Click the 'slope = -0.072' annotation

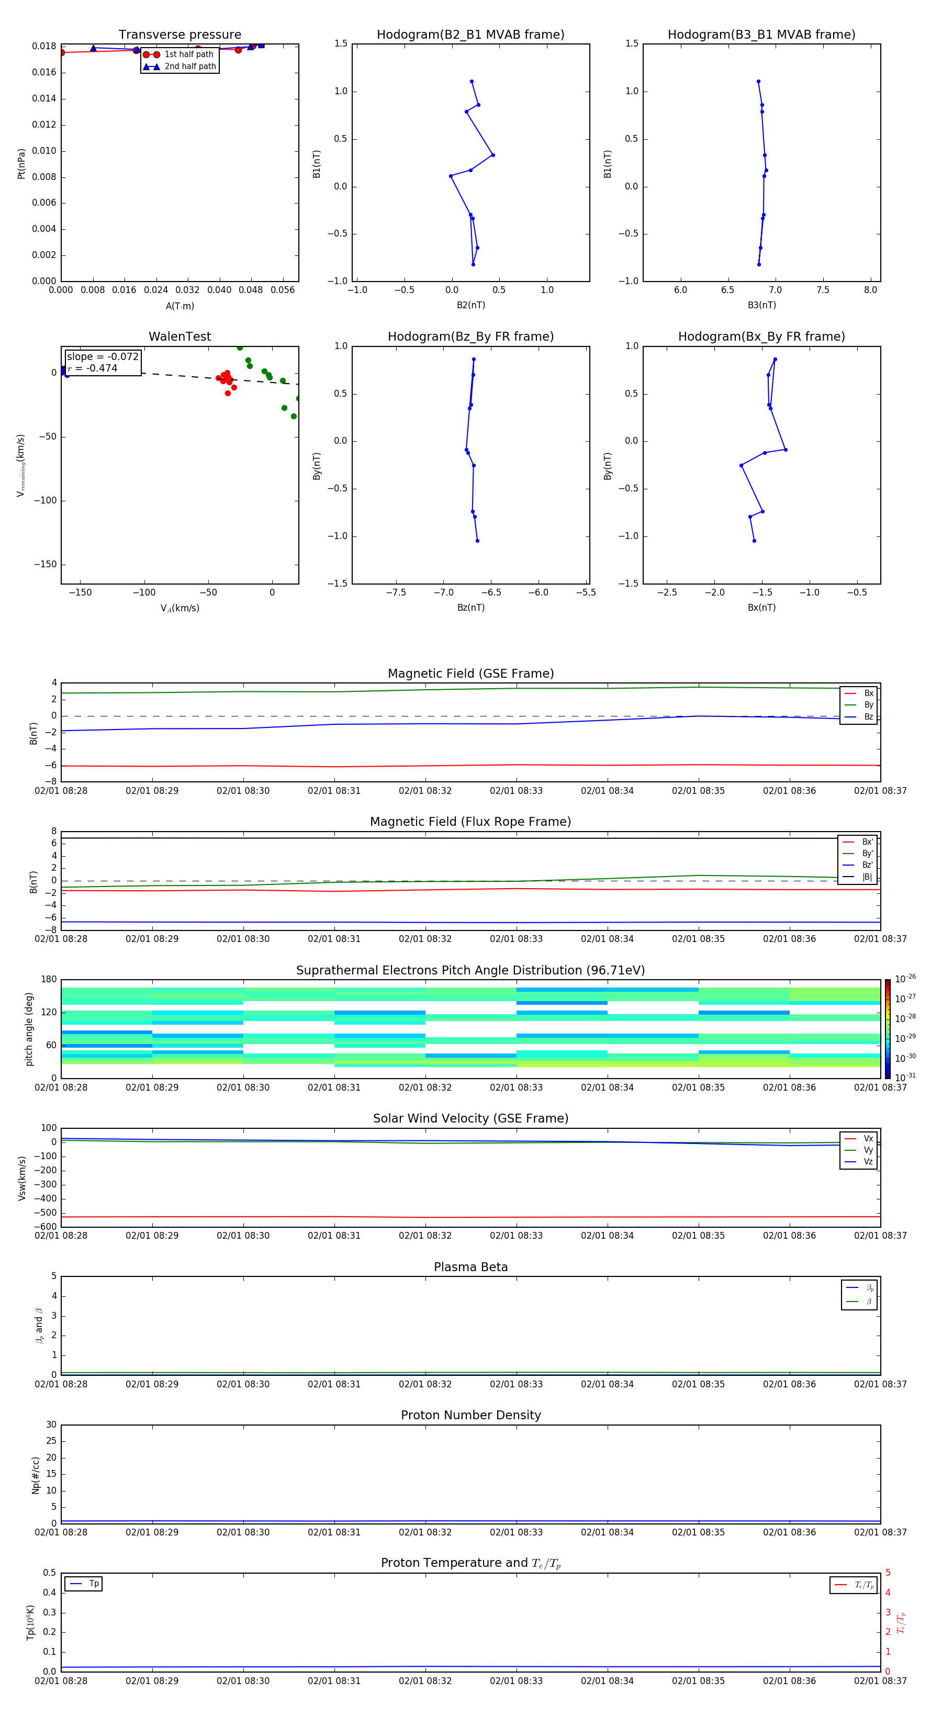[x=103, y=357]
